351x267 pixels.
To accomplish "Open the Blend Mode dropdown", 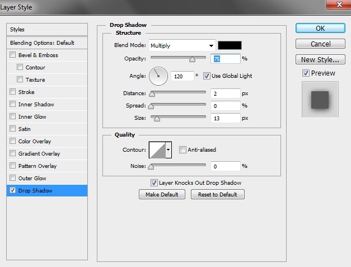I will point(182,45).
